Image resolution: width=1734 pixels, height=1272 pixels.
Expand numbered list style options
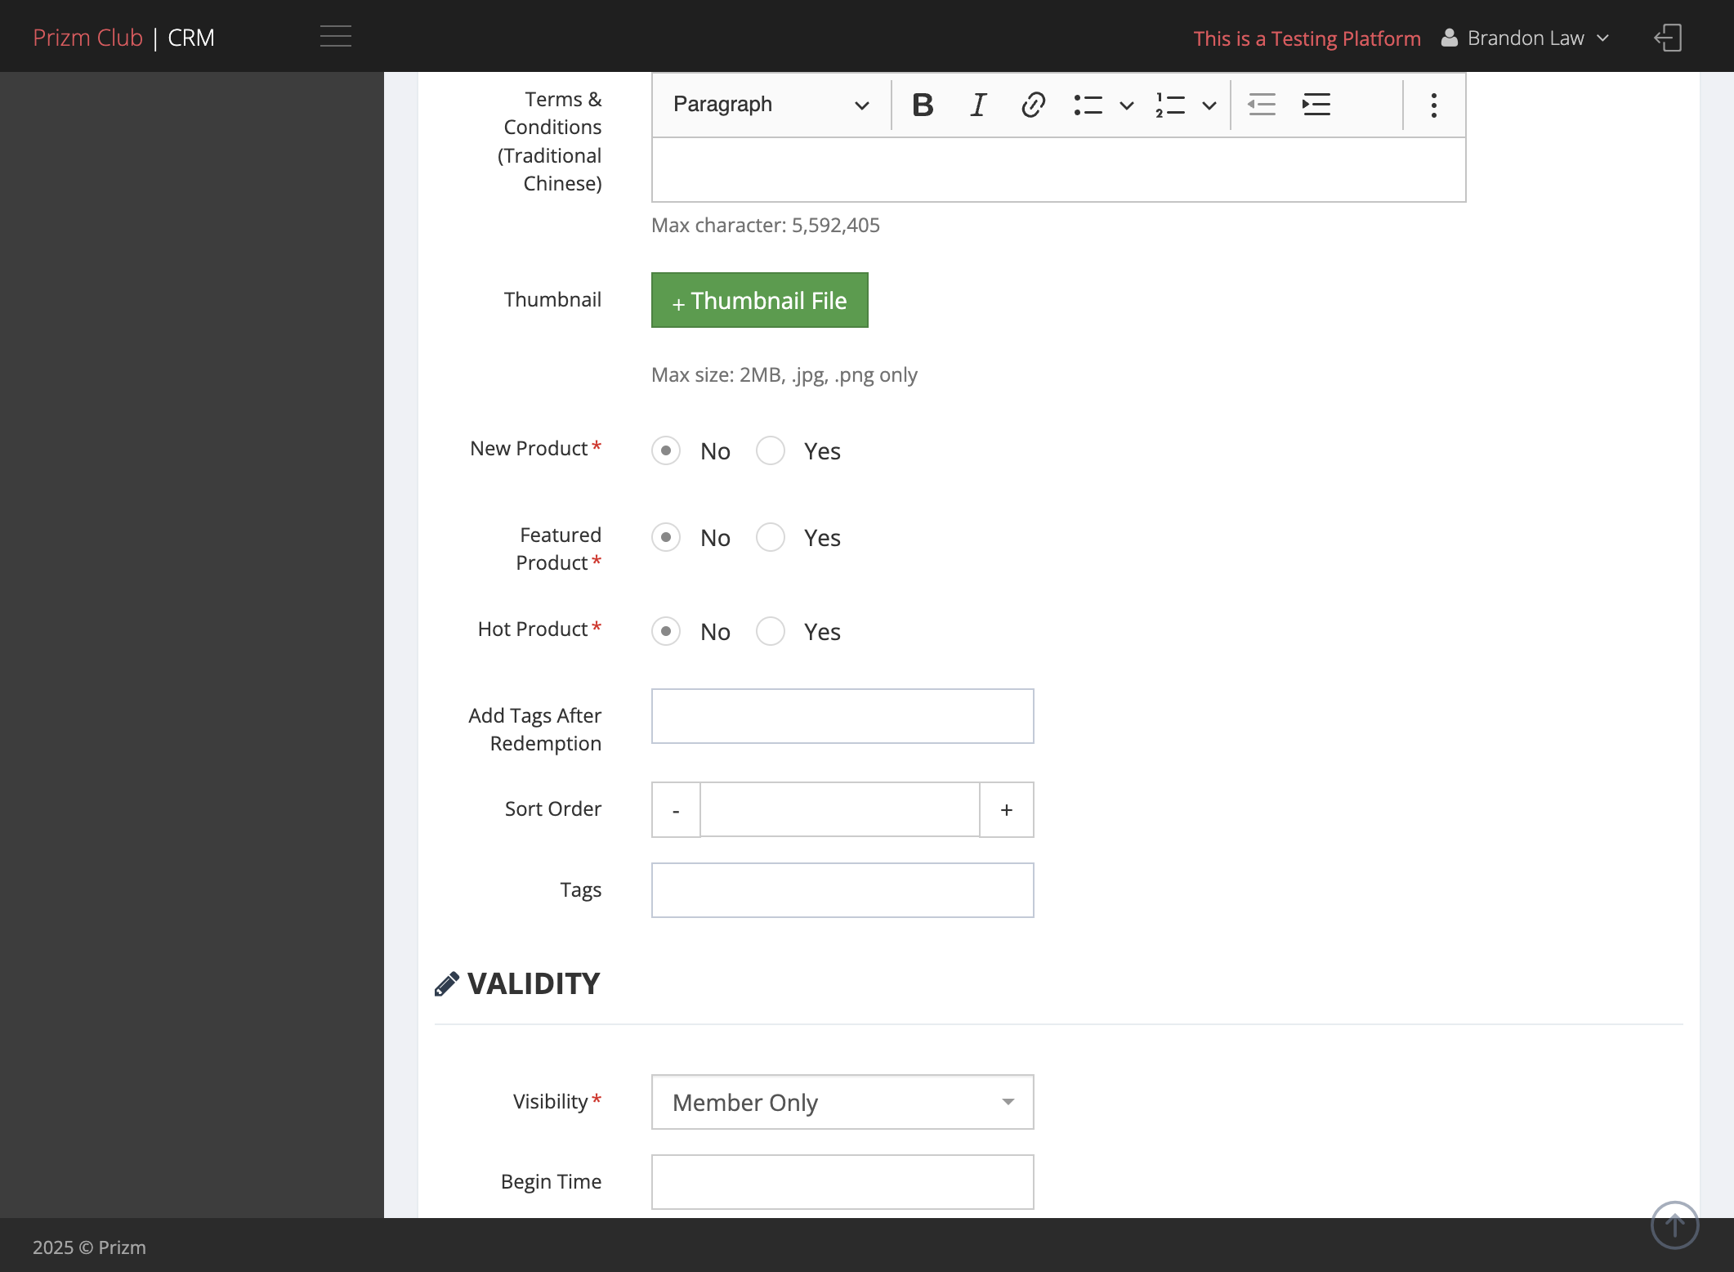[1209, 105]
